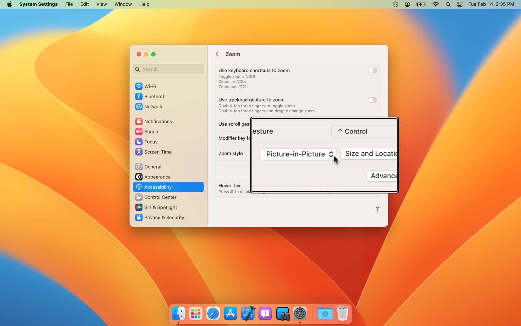This screenshot has height=326, width=521.
Task: Enable keyboard shortcuts to zoom toggle
Action: pyautogui.click(x=372, y=71)
